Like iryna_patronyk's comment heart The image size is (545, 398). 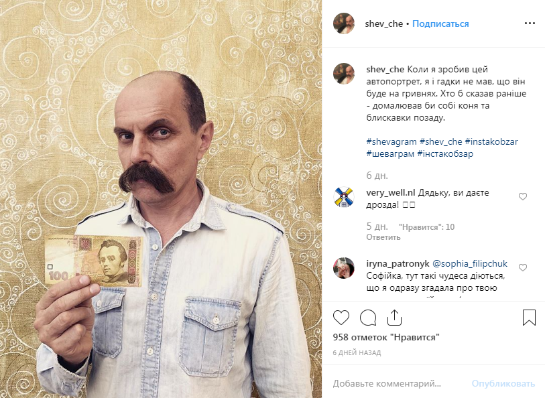pyautogui.click(x=523, y=267)
